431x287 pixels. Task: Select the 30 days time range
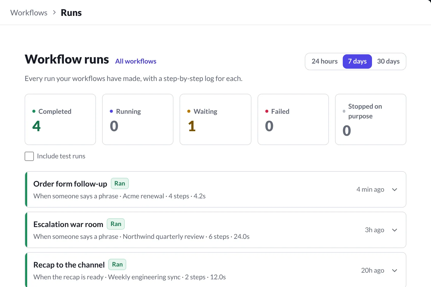[x=388, y=61]
